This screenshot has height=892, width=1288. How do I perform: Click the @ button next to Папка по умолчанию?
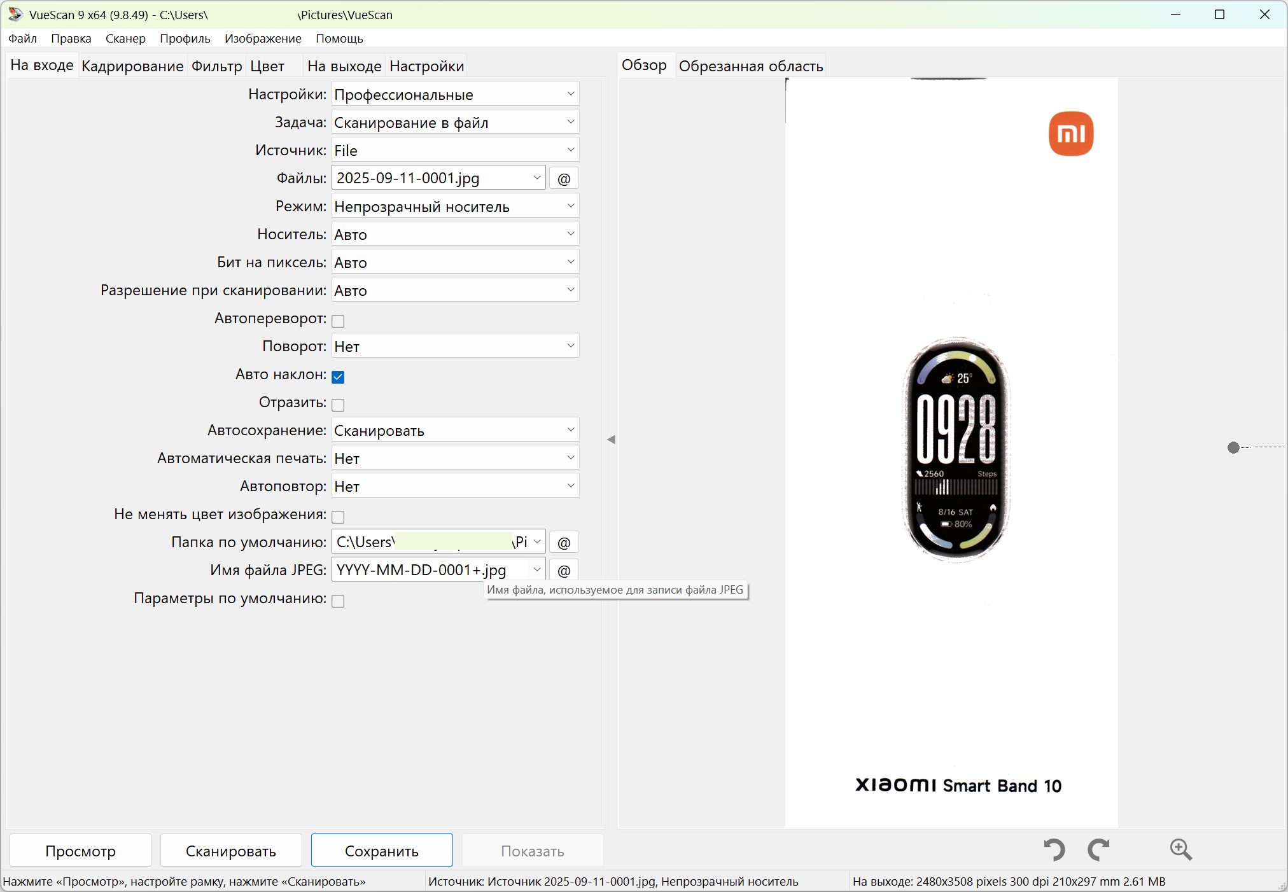[x=564, y=543]
